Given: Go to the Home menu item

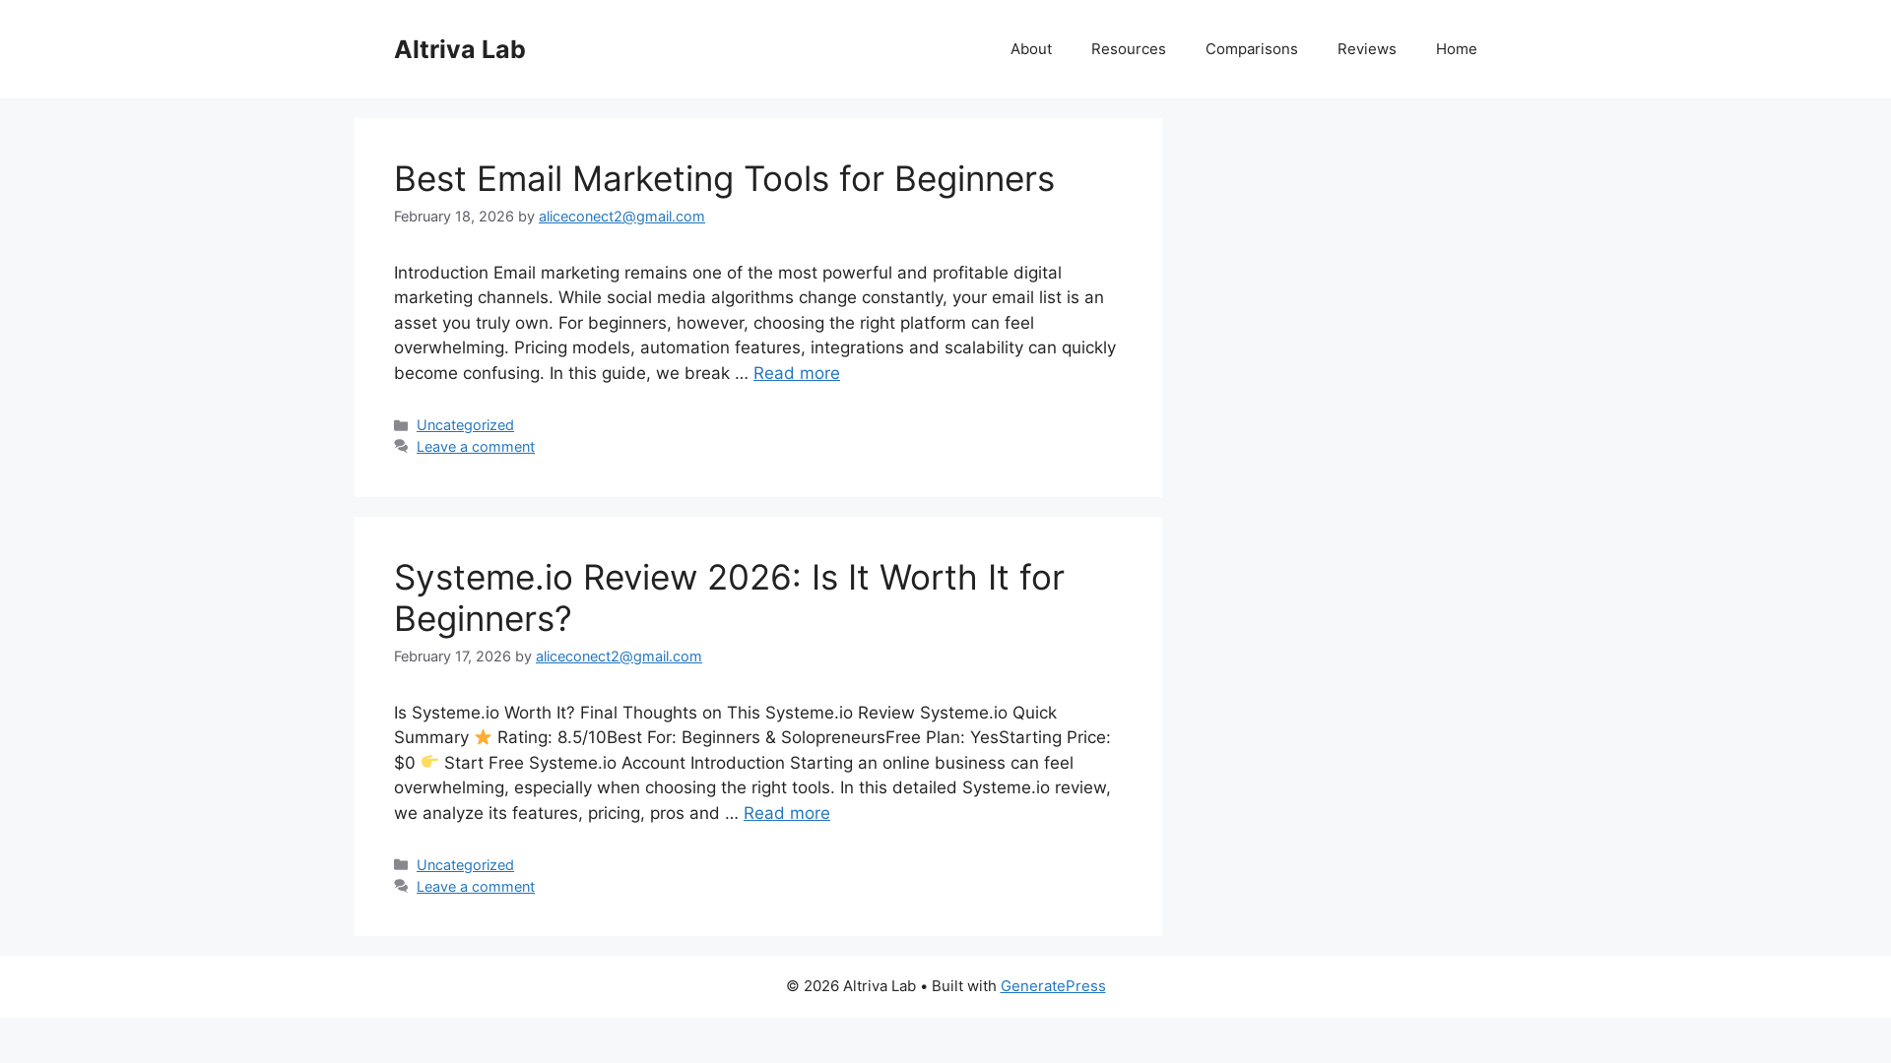Looking at the screenshot, I should [x=1456, y=49].
